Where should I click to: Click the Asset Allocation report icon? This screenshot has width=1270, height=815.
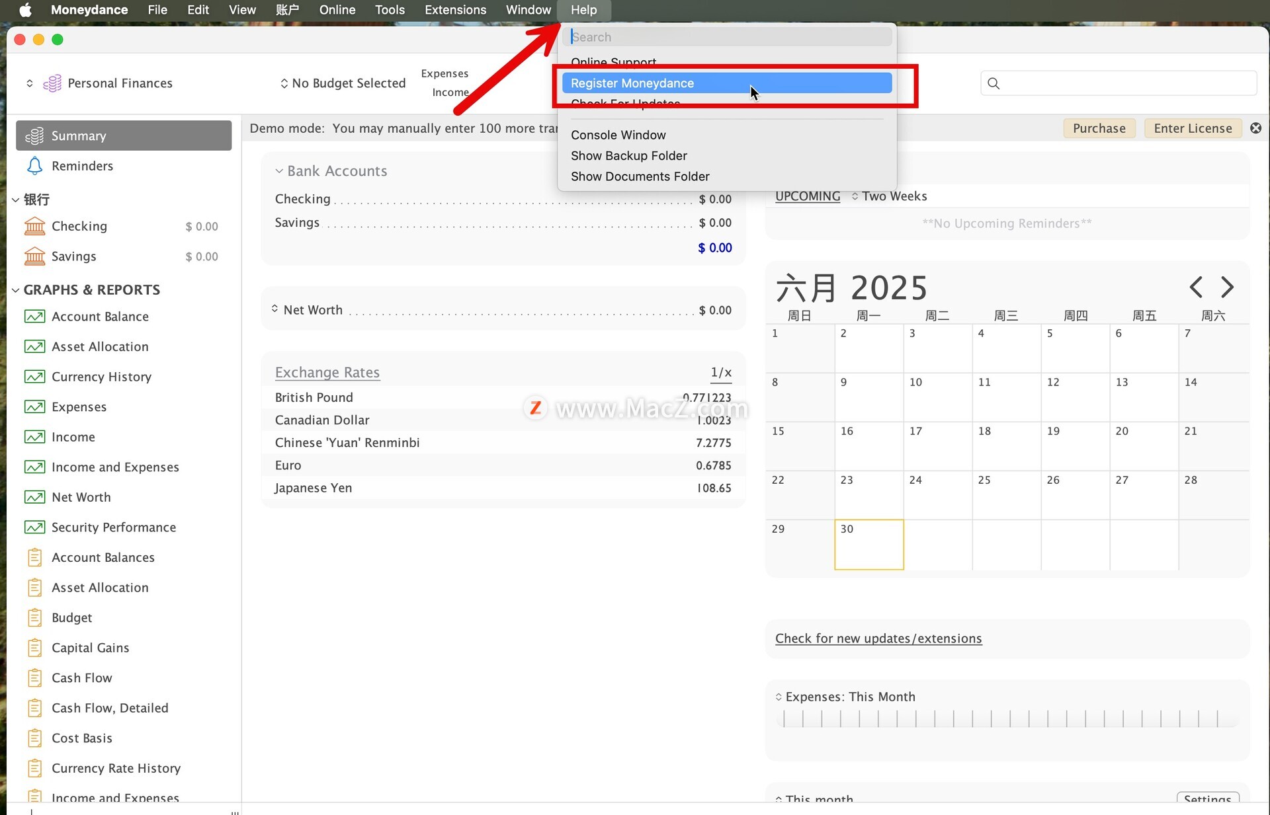34,587
